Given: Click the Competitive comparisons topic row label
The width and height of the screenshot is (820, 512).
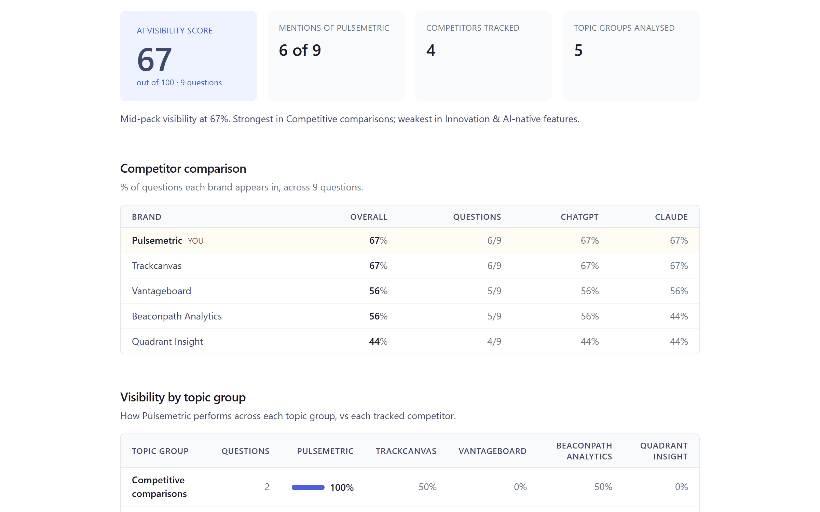Looking at the screenshot, I should click(159, 487).
